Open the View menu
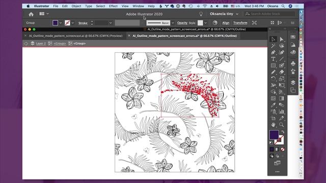 (x=125, y=6)
